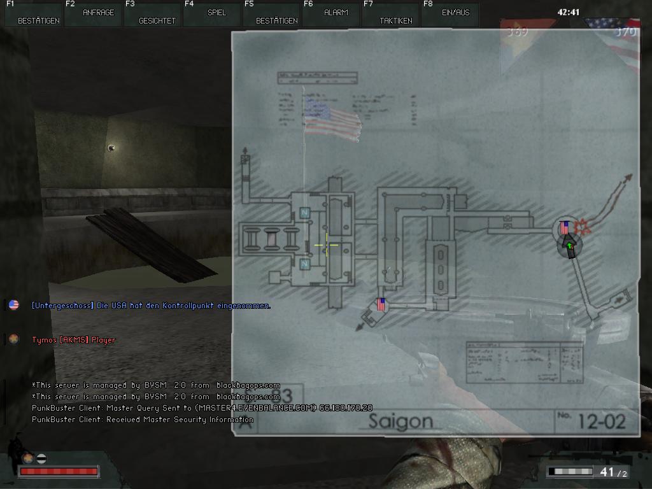Click the green player arrow on map
This screenshot has height=489, width=652.
tap(570, 246)
